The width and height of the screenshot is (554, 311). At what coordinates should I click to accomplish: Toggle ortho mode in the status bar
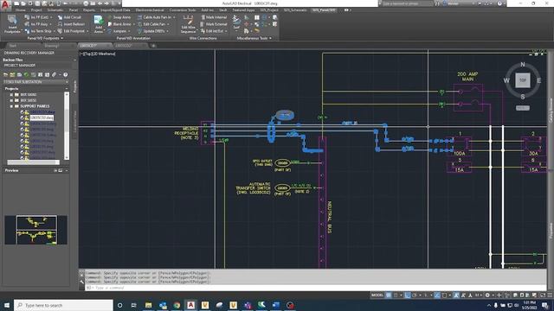[408, 295]
